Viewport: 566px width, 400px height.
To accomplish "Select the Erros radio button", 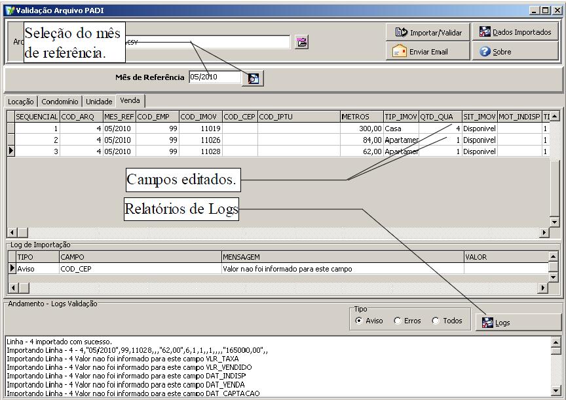I will (398, 321).
